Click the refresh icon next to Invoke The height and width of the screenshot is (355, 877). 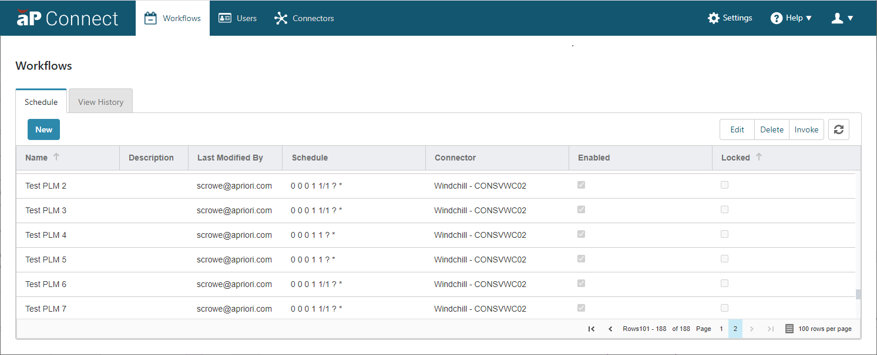coord(838,129)
